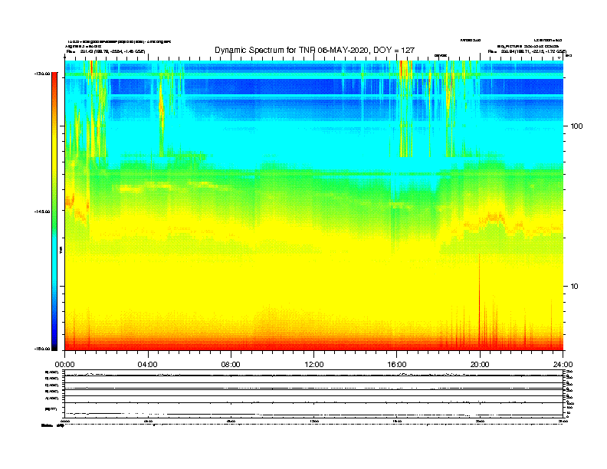Click the tall red spike at 20:00
Viewport: 607px width, 469px height.
480,302
